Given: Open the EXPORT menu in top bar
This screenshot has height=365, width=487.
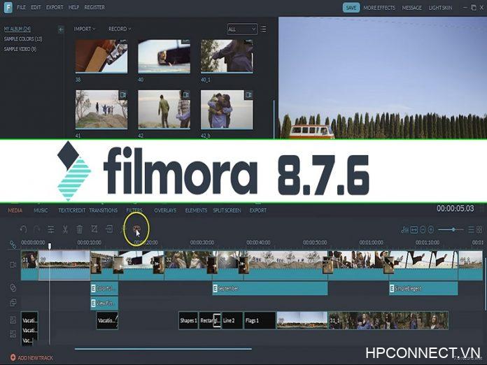Looking at the screenshot, I should pos(55,7).
